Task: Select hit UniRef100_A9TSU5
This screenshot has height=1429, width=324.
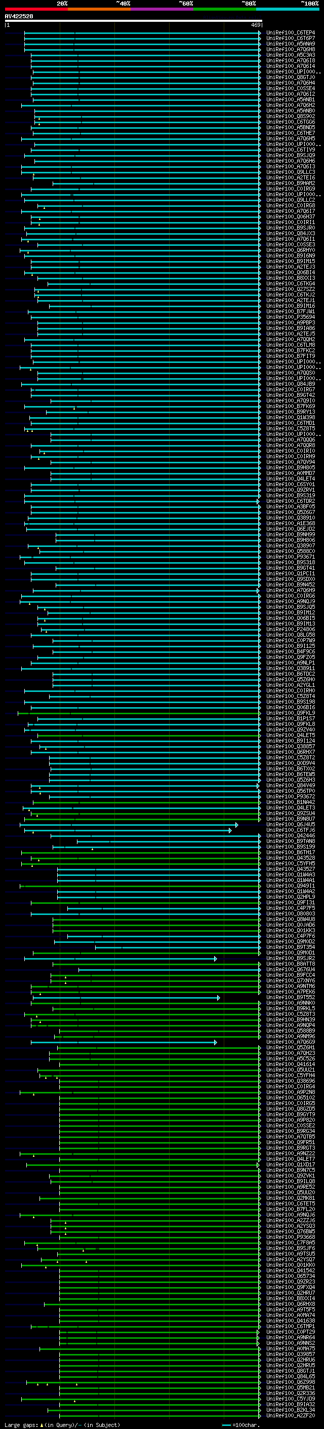Action: pyautogui.click(x=291, y=1254)
